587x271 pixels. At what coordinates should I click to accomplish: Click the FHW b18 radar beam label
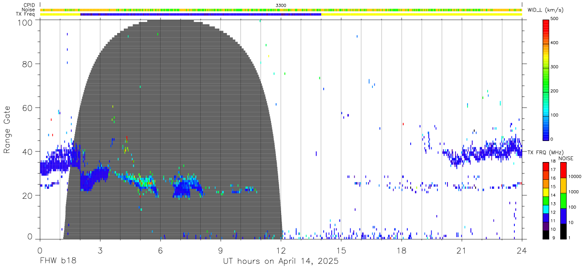(58, 261)
